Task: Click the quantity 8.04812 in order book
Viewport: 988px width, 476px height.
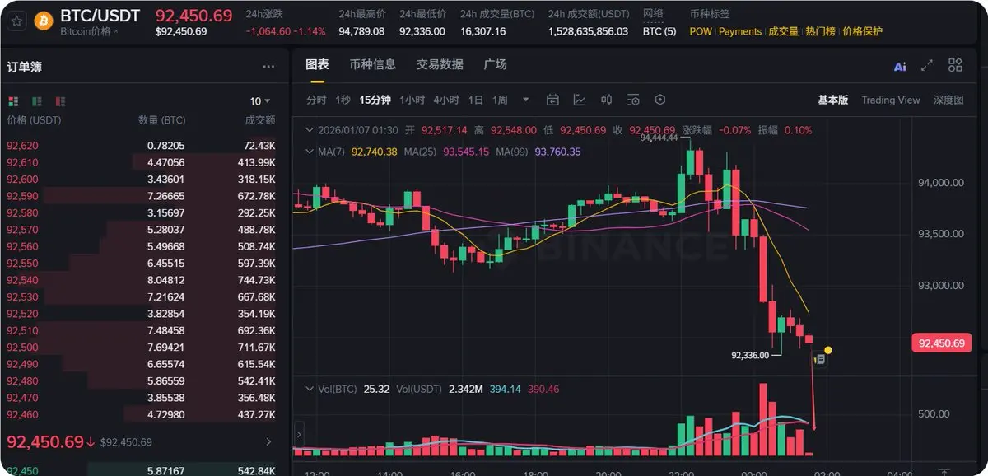Action: 165,280
